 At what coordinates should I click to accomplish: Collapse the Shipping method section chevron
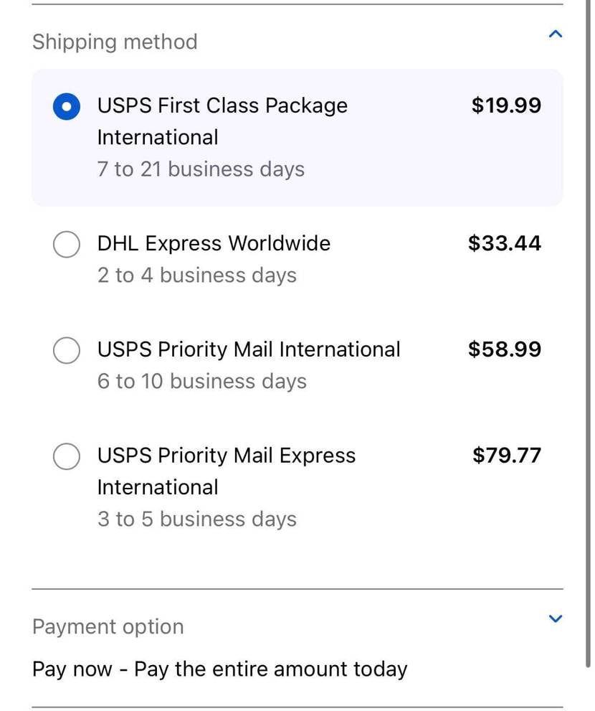[x=555, y=34]
